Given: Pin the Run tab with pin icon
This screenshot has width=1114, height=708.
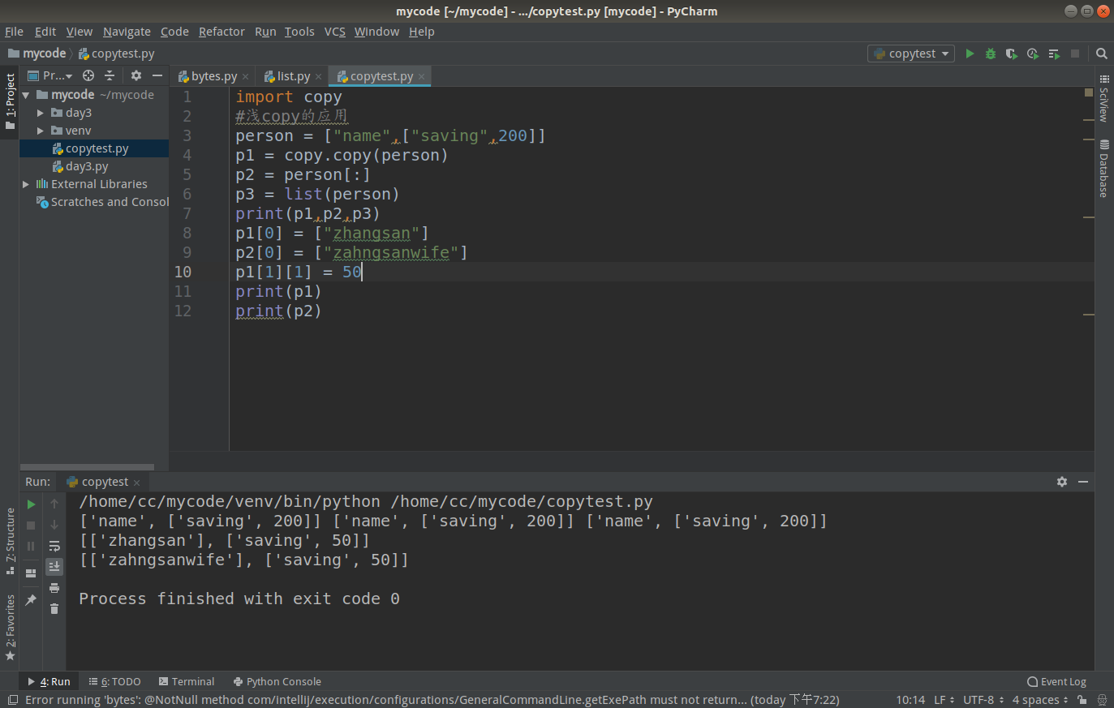Looking at the screenshot, I should pyautogui.click(x=32, y=600).
